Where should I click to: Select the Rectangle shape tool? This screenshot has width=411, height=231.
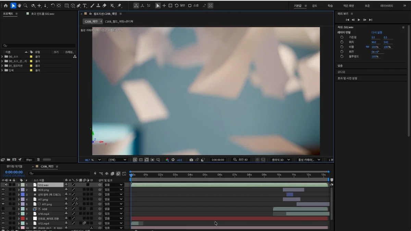[66, 5]
